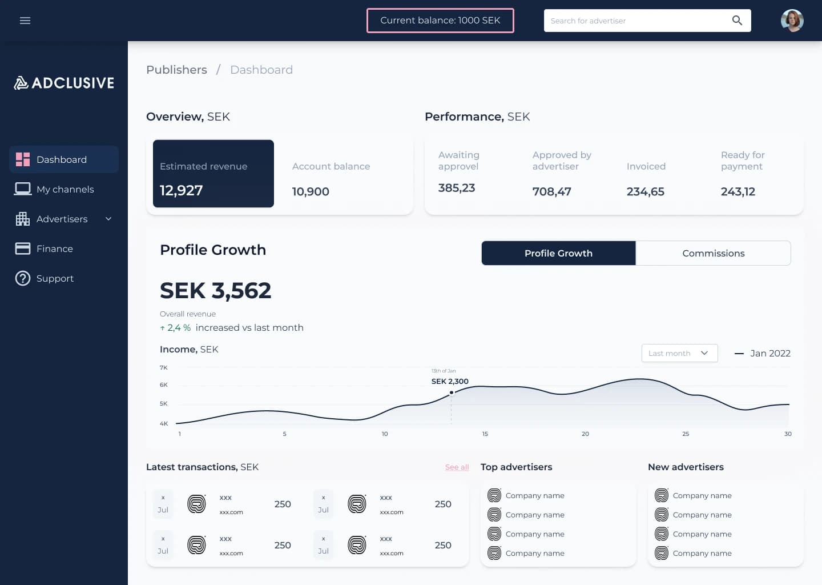Open My channels via its laptop icon

23,189
